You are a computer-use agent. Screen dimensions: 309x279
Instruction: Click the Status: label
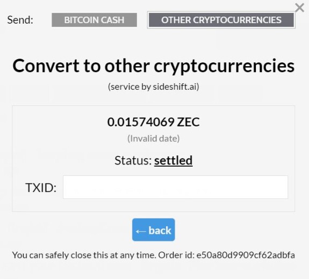[133, 161]
